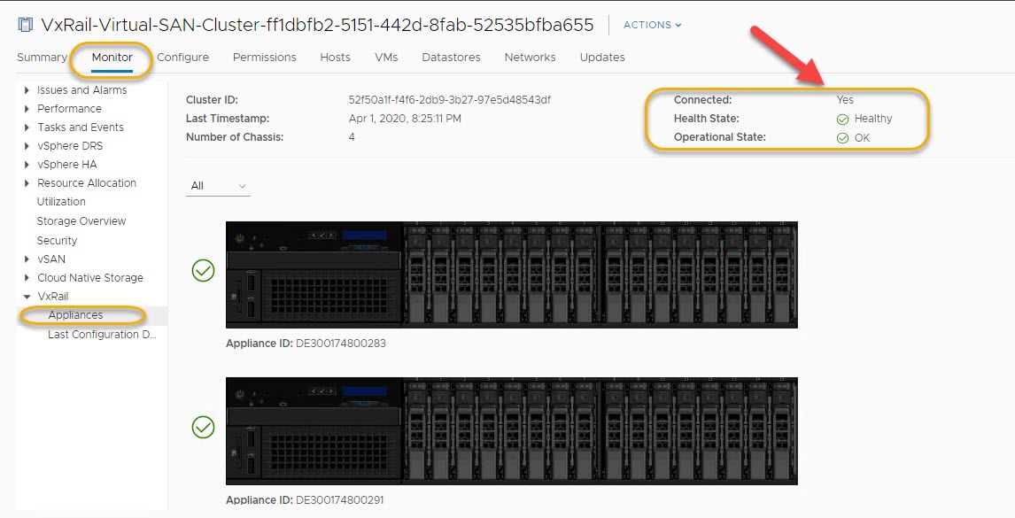This screenshot has width=1015, height=518.
Task: Open Storage Overview in the sidebar
Action: coord(81,221)
